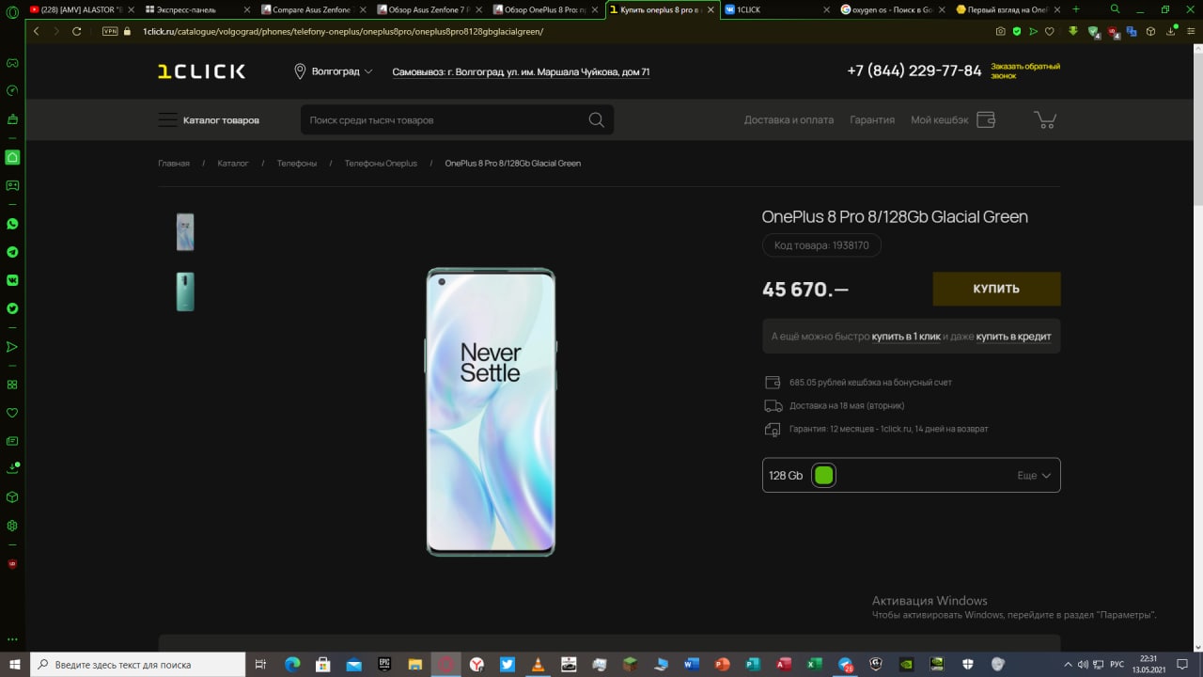Expand the Волгоград city selector
Image resolution: width=1203 pixels, height=677 pixels.
click(334, 71)
